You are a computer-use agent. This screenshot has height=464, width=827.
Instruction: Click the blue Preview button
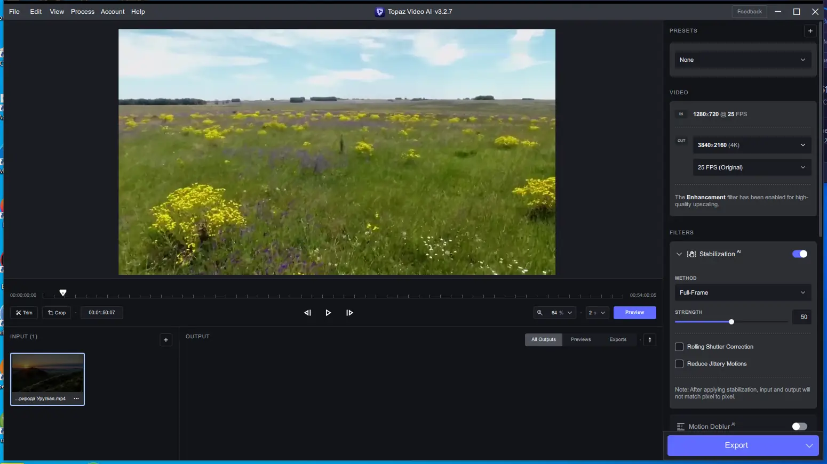click(634, 313)
